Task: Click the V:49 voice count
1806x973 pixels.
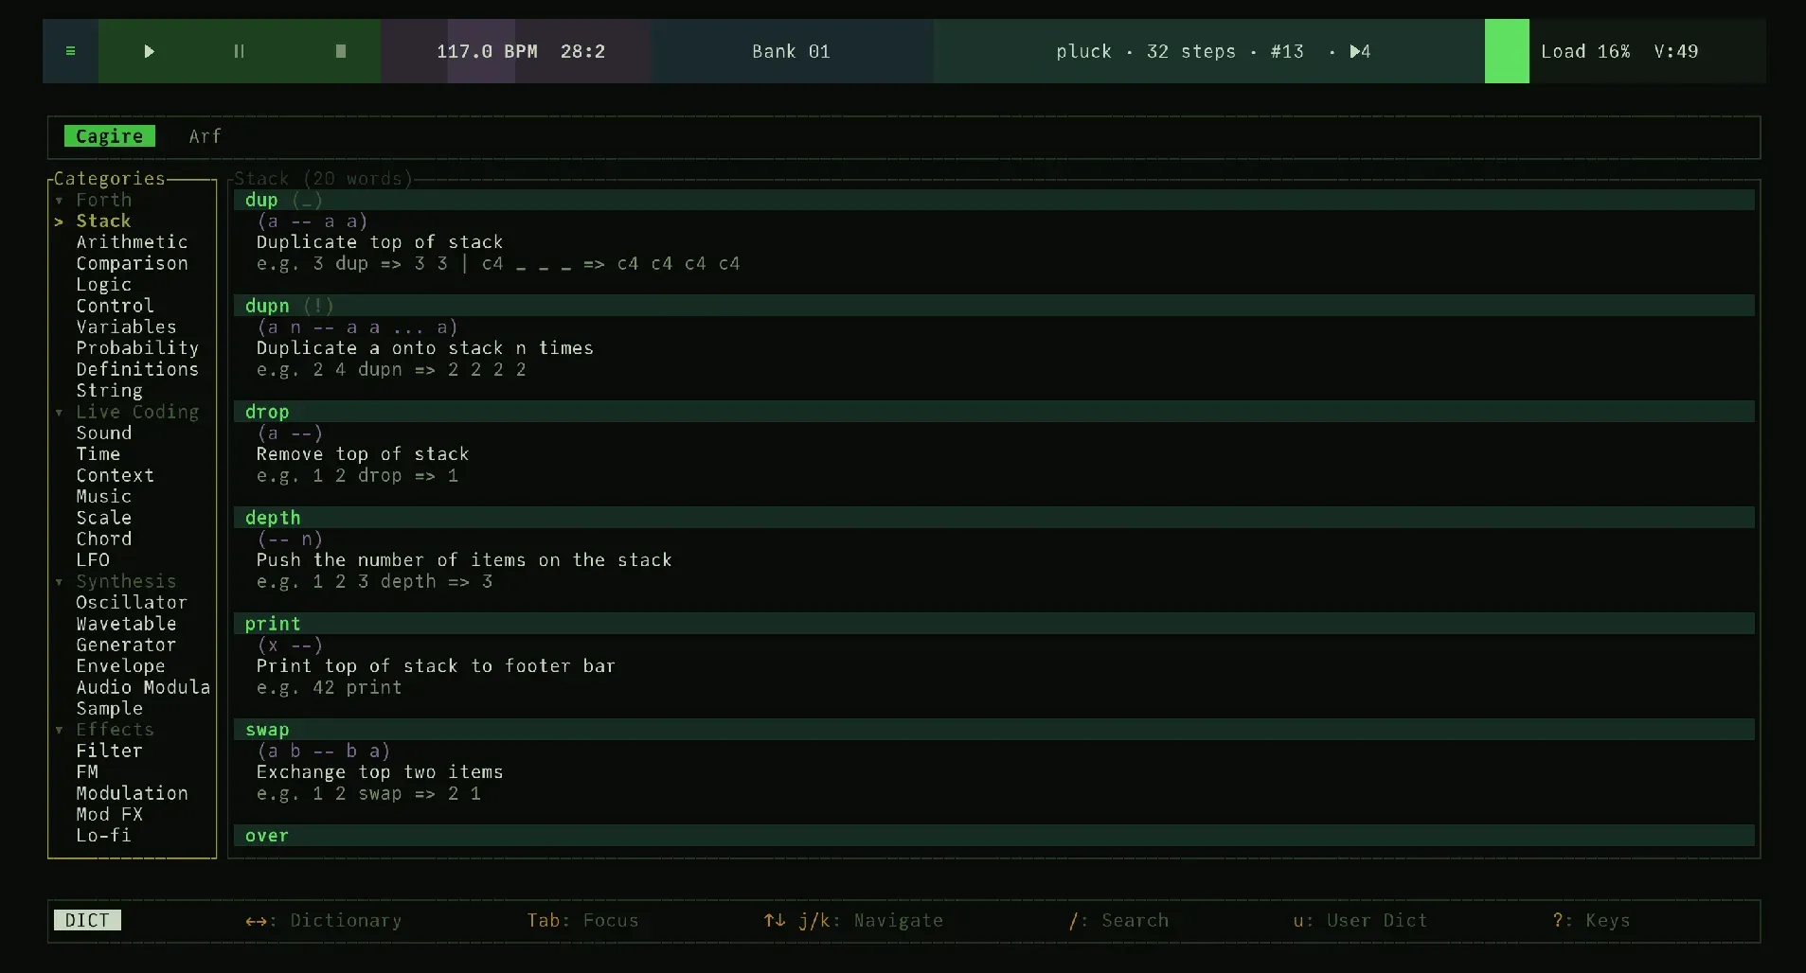Action: click(x=1675, y=51)
